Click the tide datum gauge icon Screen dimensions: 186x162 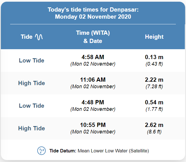point(41,151)
